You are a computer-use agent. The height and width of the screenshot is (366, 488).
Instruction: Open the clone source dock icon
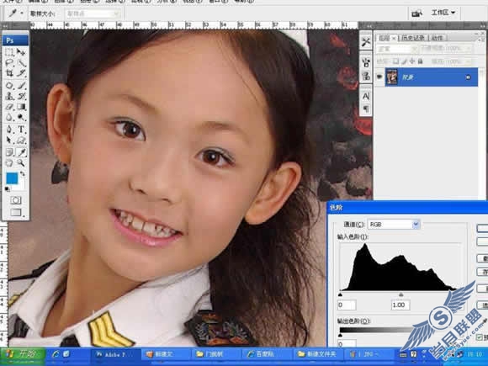click(366, 76)
